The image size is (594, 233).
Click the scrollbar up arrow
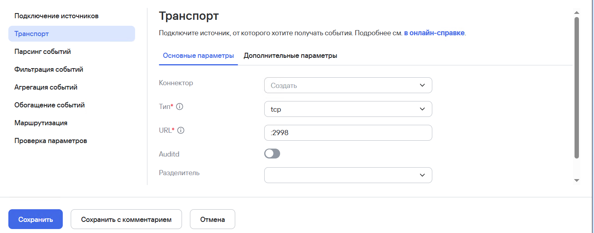[x=577, y=13]
